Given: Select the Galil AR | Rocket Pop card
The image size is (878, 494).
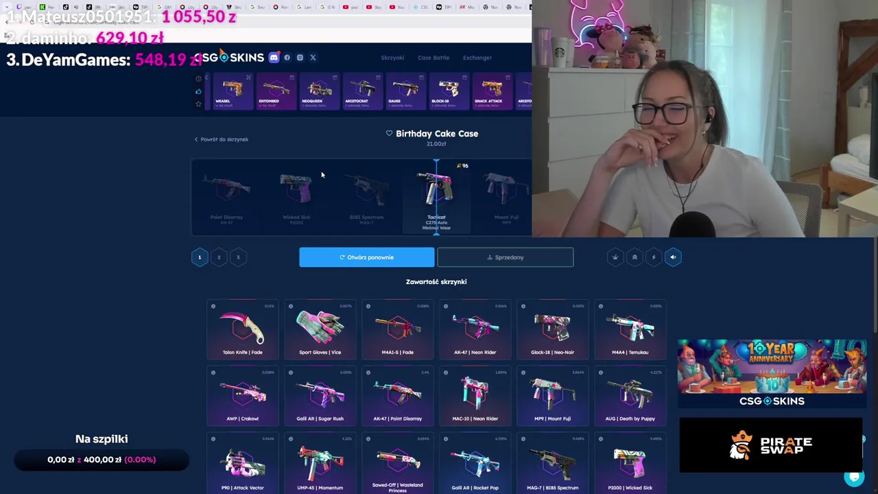Looking at the screenshot, I should (475, 463).
